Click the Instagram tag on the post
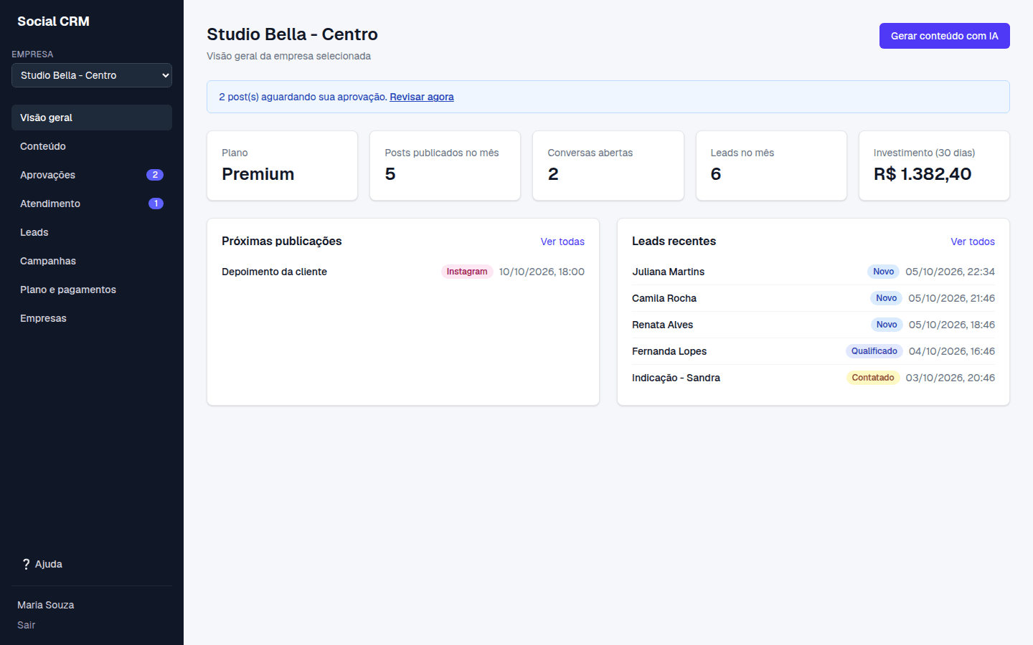 (x=467, y=272)
